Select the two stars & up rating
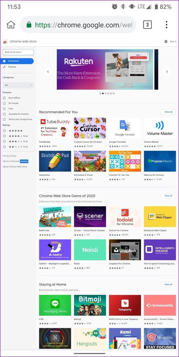The height and width of the screenshot is (357, 179). pos(4,147)
